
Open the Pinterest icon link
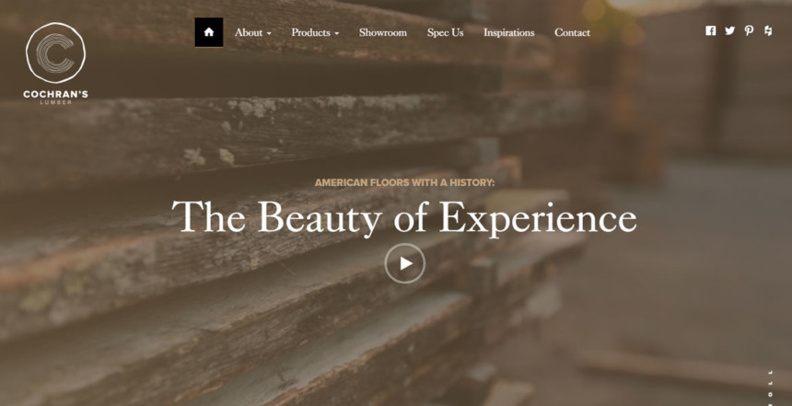749,30
